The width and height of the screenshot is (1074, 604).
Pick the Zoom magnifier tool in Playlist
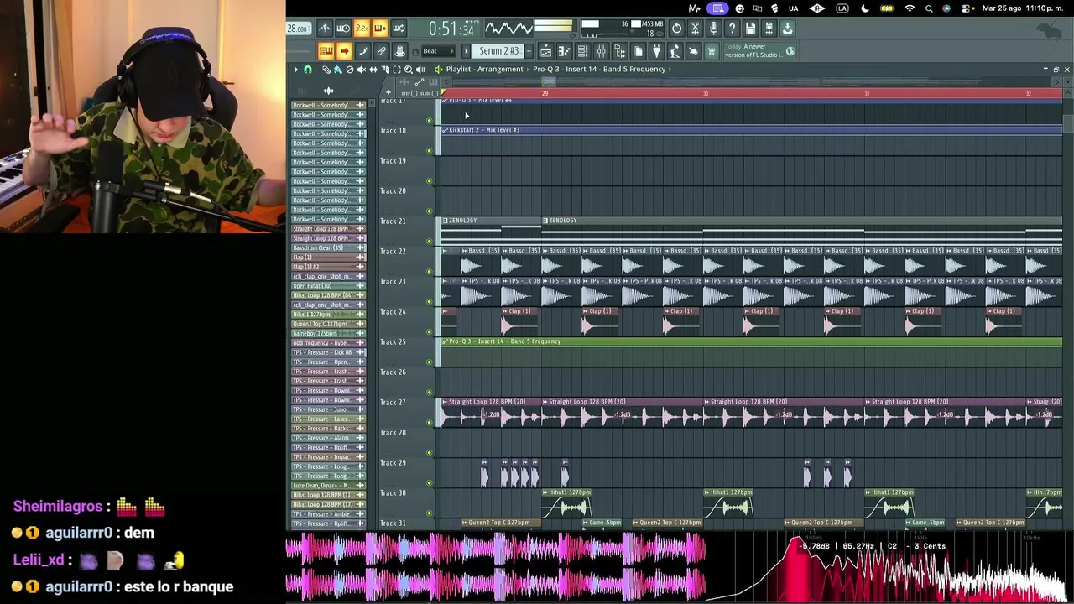click(x=409, y=70)
